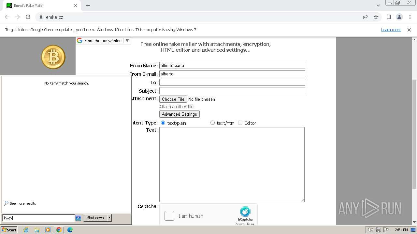This screenshot has height=234, width=417.
Task: Open Microsoft Edge from taskbar
Action: (70, 230)
